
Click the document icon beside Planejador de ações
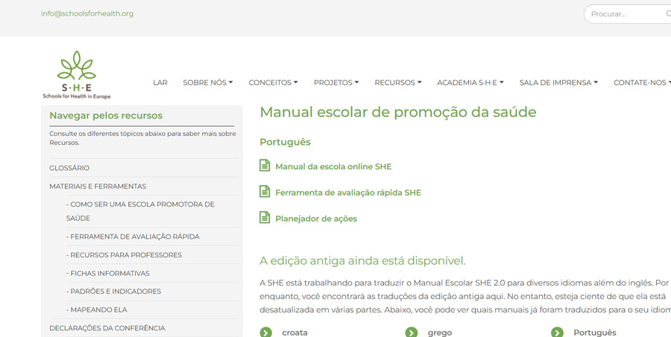265,217
